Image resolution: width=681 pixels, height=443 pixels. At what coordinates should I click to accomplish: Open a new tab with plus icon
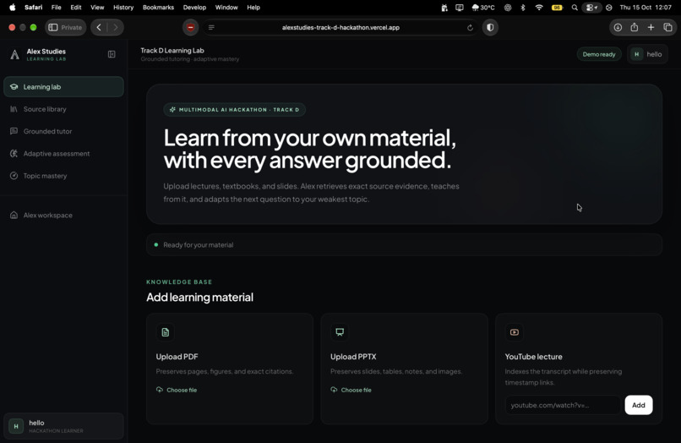click(651, 27)
